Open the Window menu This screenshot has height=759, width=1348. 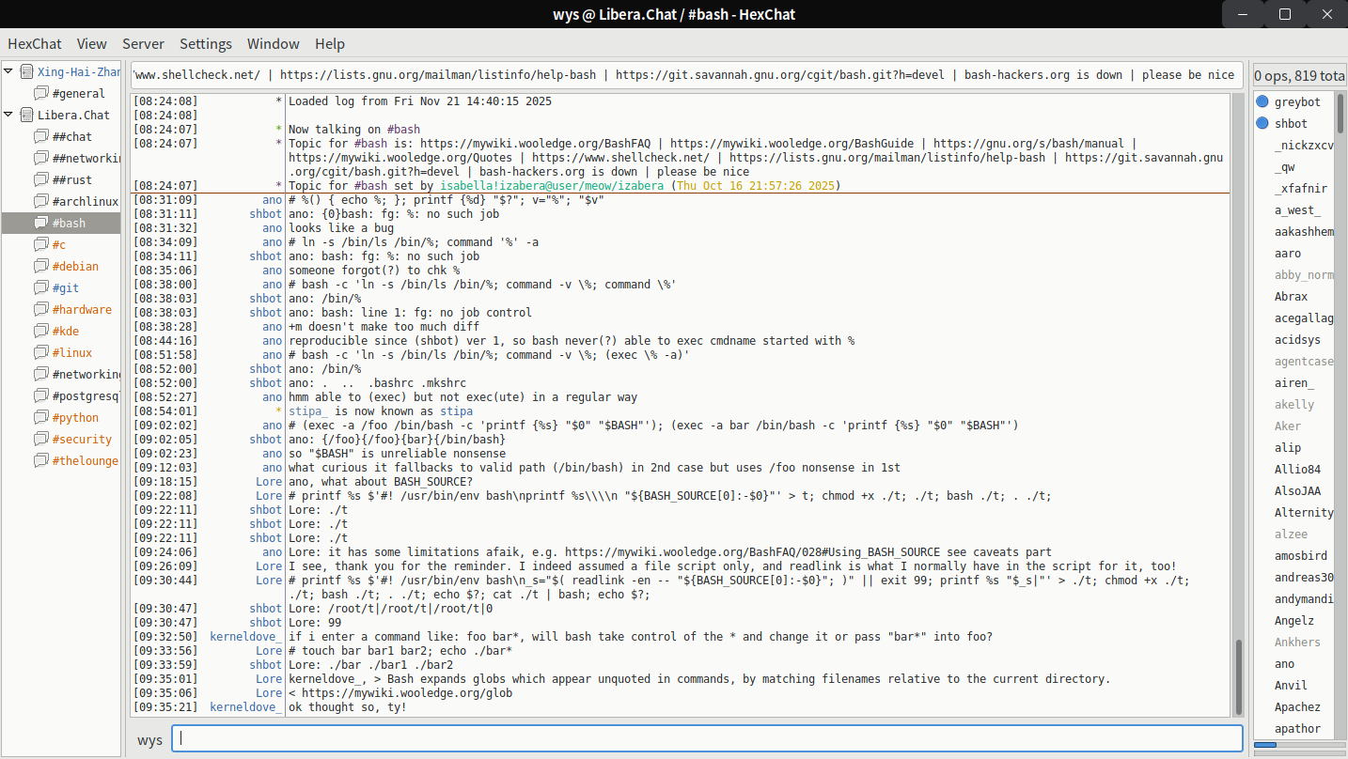pyautogui.click(x=273, y=43)
